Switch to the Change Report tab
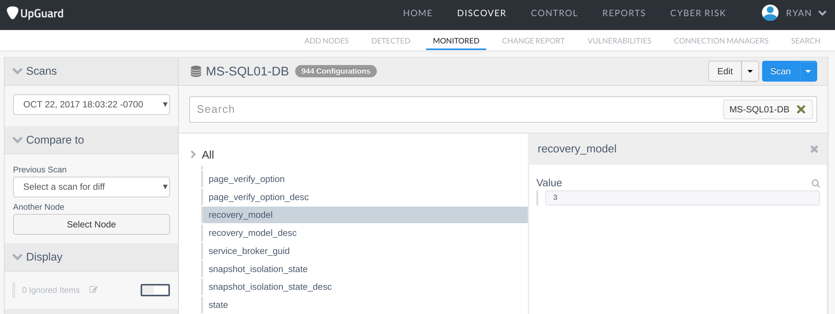 (533, 41)
